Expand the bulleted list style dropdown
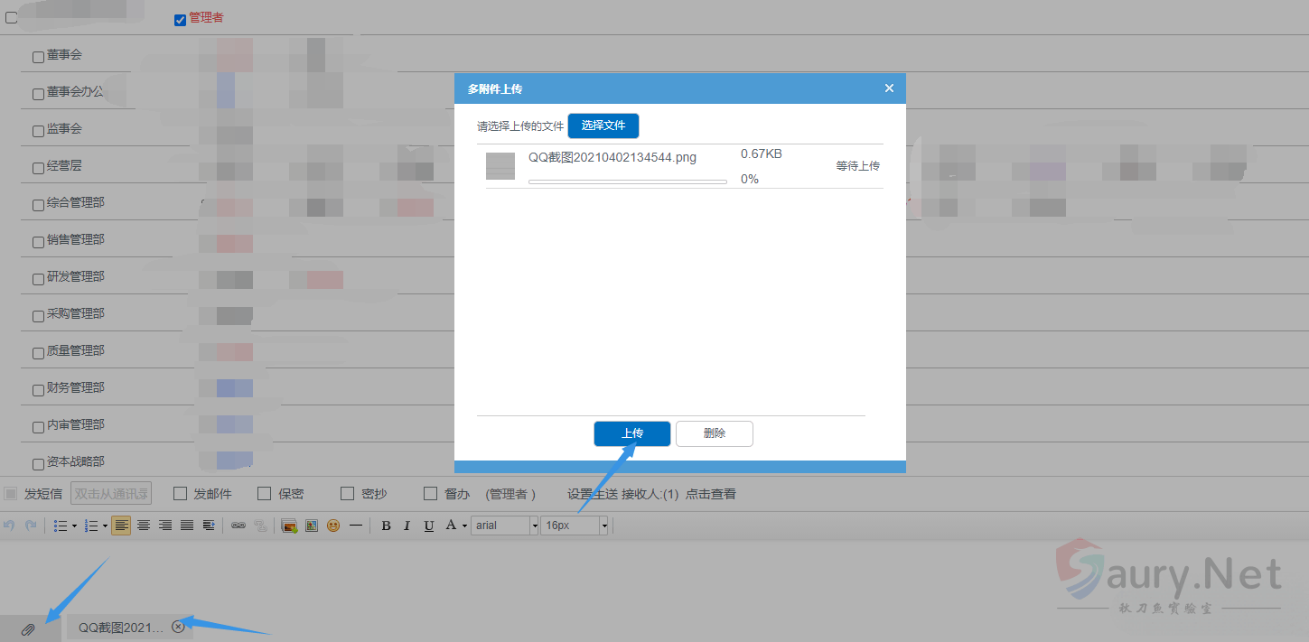 [x=74, y=526]
